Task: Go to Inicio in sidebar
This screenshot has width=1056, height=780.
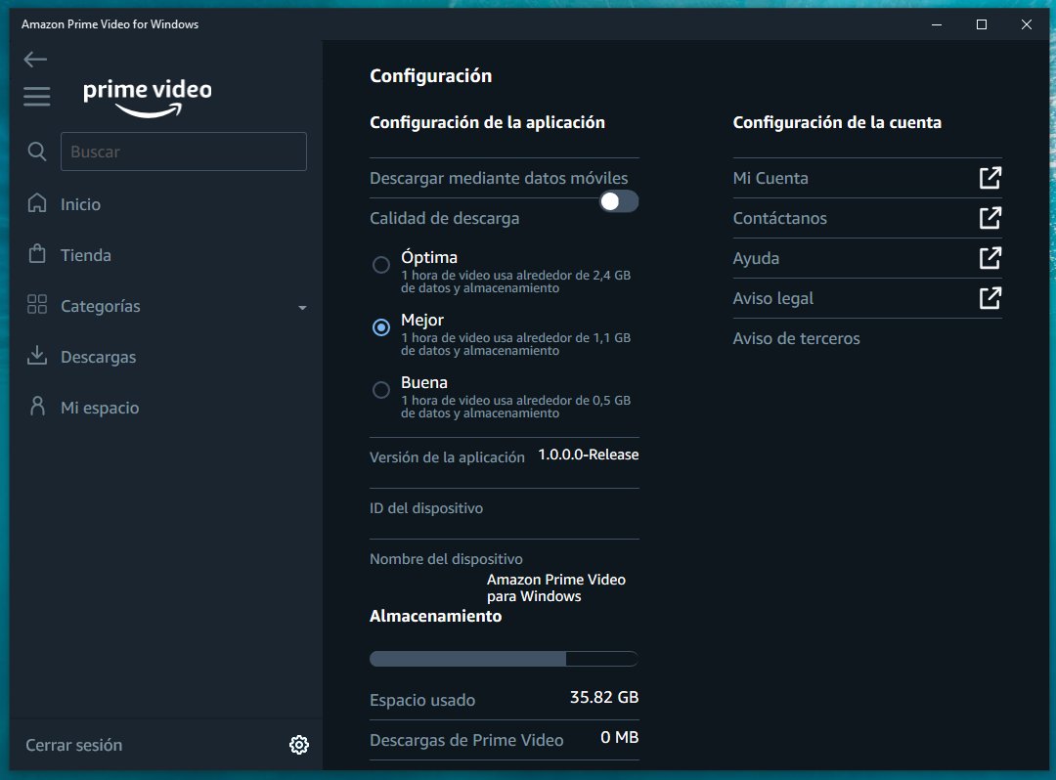Action: pos(80,204)
